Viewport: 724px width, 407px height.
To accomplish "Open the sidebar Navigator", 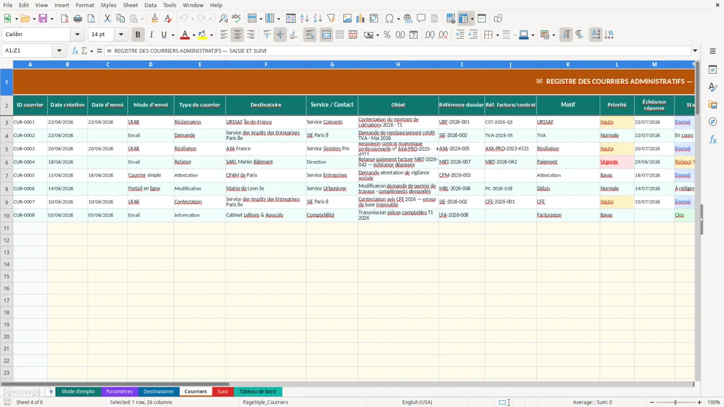I will point(713,122).
